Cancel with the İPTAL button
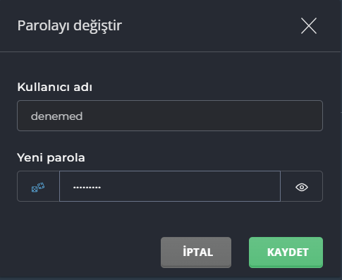The height and width of the screenshot is (280, 342). pyautogui.click(x=196, y=252)
